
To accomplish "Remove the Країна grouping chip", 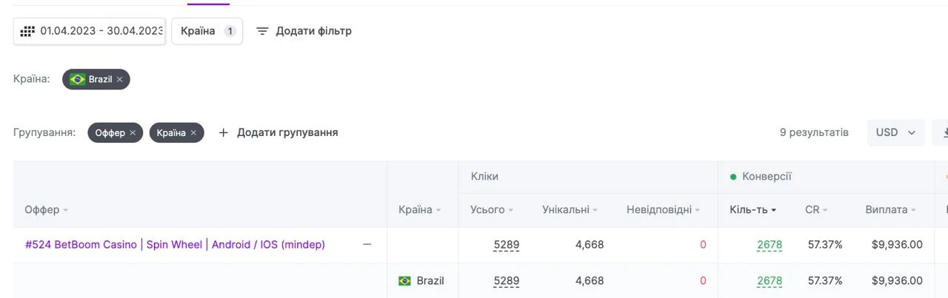I will click(193, 132).
